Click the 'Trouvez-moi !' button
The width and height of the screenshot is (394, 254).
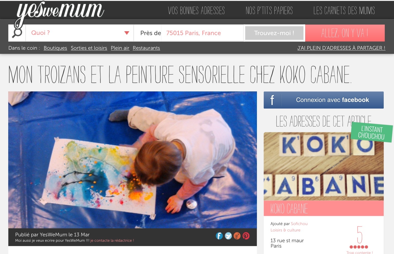click(274, 33)
